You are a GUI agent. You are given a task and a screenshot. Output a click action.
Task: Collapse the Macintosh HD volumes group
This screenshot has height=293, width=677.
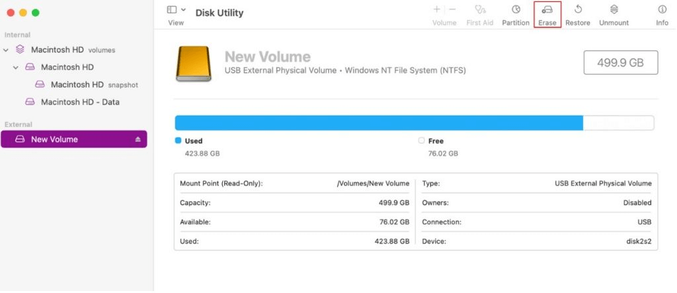click(6, 50)
